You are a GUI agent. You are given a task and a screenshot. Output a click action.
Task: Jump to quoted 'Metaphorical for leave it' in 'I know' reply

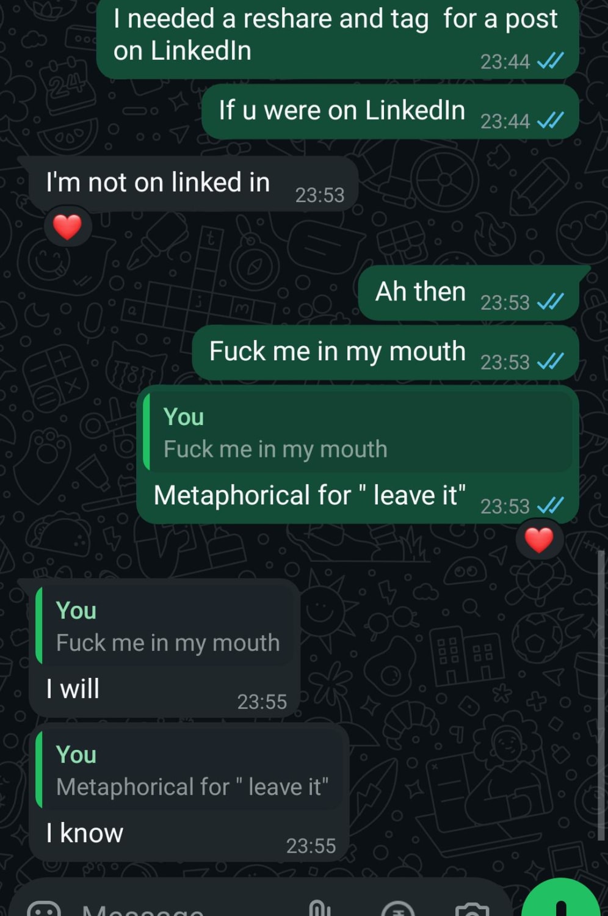pos(190,770)
